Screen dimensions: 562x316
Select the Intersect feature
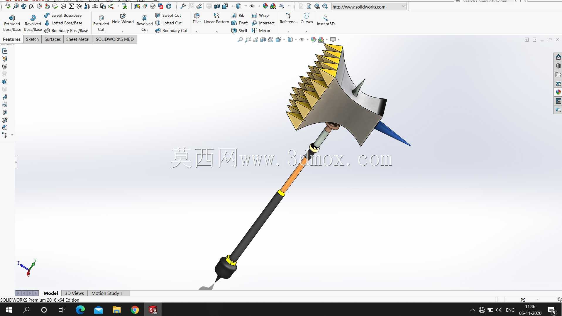tap(263, 23)
